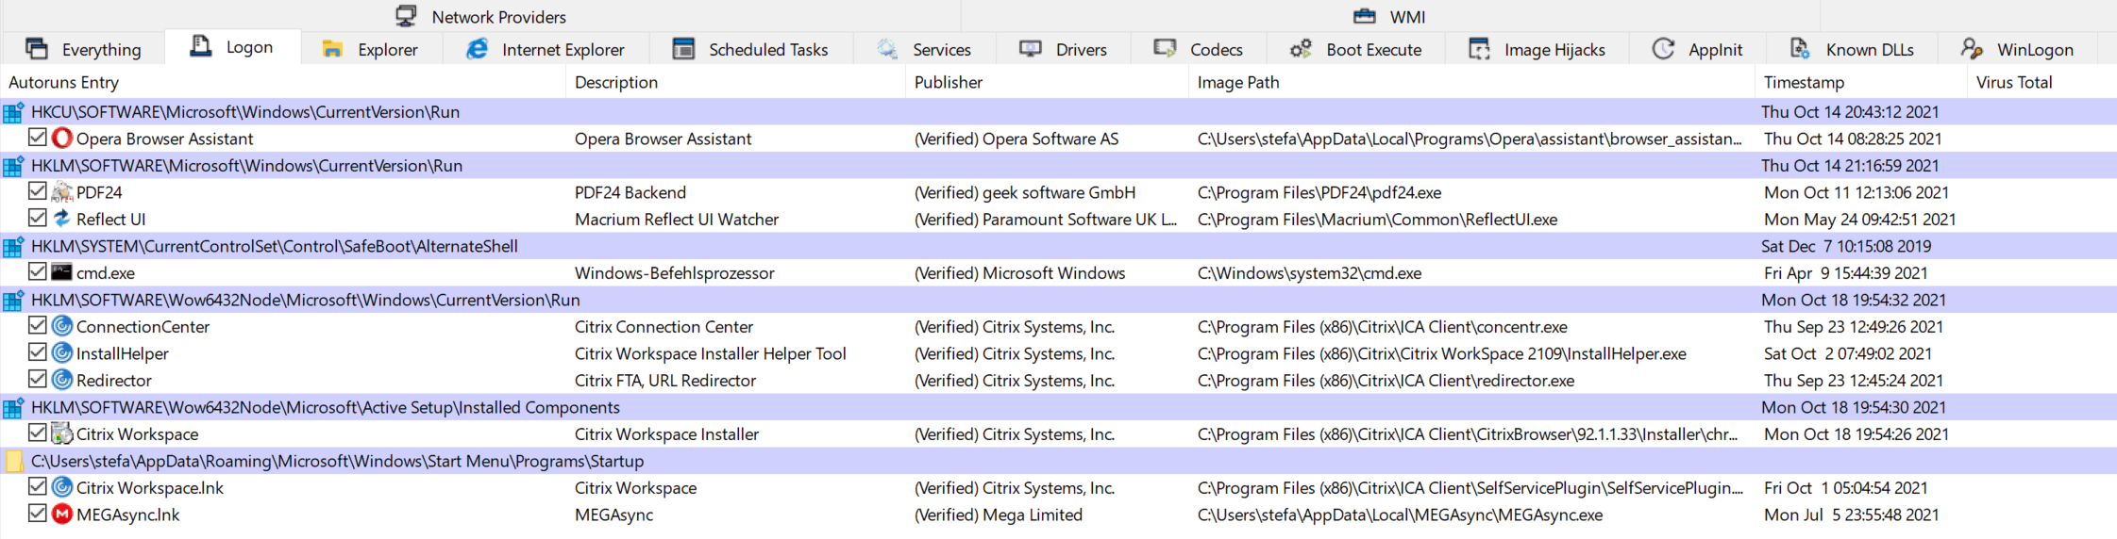Open the WMI tab
2117x539 pixels.
[1390, 17]
